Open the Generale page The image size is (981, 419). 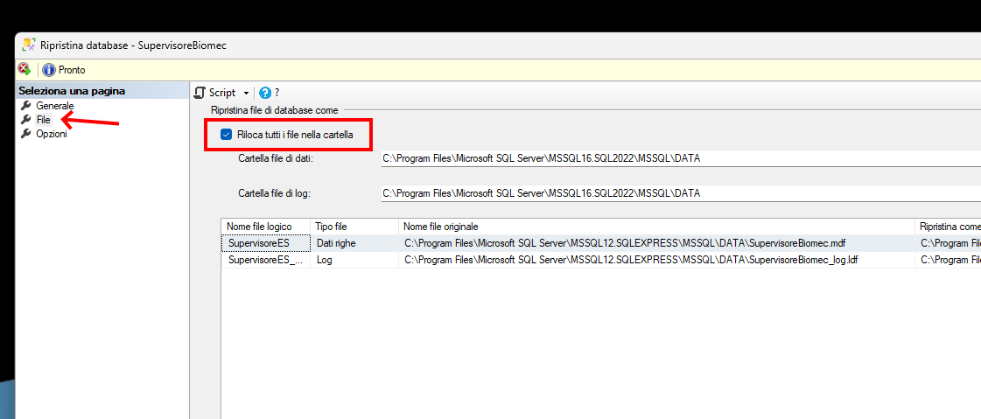point(54,106)
